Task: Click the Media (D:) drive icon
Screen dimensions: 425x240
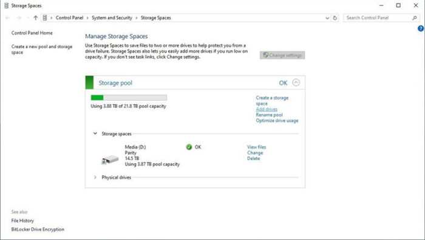Action: [x=110, y=159]
